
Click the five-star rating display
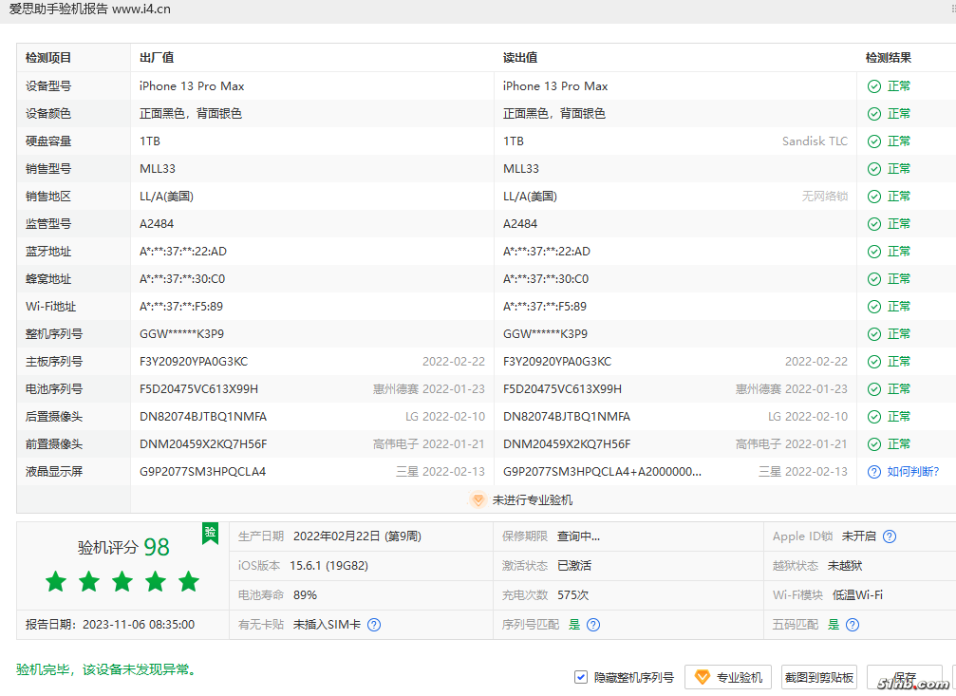tap(122, 582)
